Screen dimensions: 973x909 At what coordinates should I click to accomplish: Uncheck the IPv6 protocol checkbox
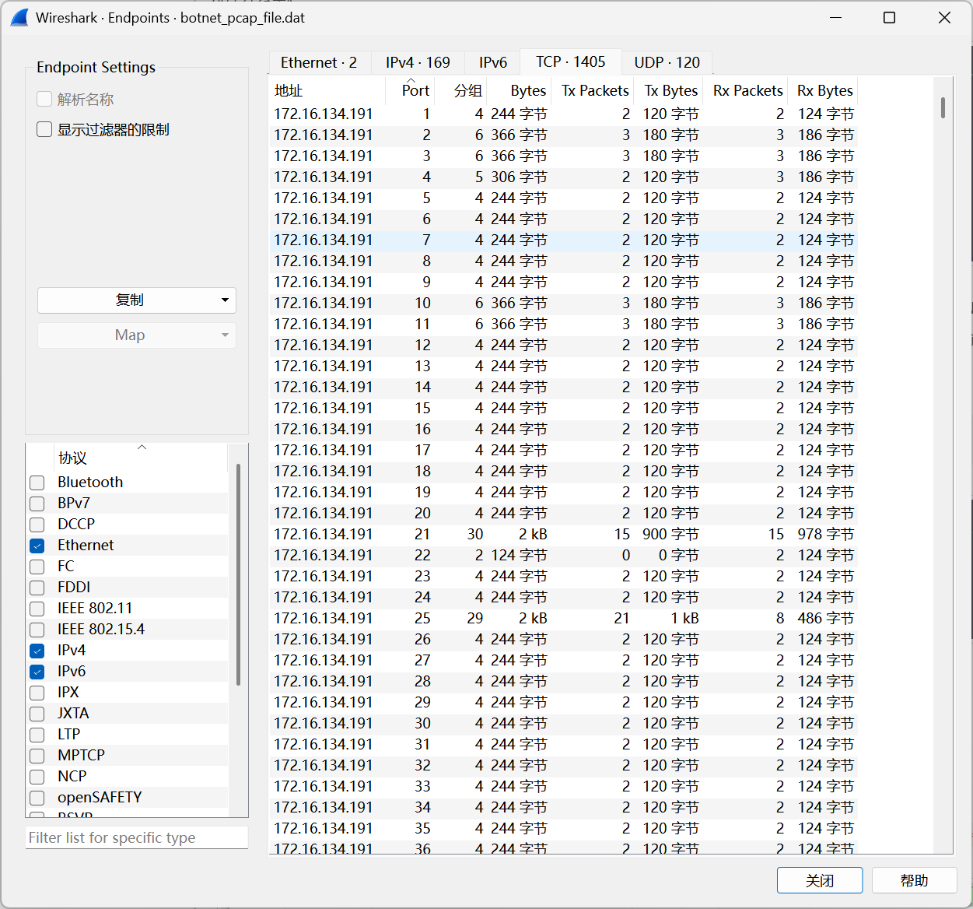(x=37, y=672)
